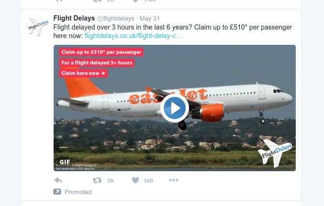Image resolution: width=324 pixels, height=206 pixels.
Task: Open the May 31 timestamp link
Action: 150,19
